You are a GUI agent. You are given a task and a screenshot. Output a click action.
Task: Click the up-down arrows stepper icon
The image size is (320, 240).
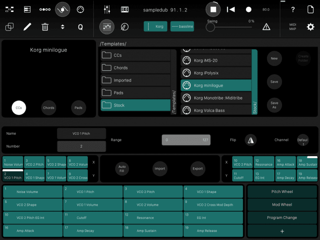point(63,27)
